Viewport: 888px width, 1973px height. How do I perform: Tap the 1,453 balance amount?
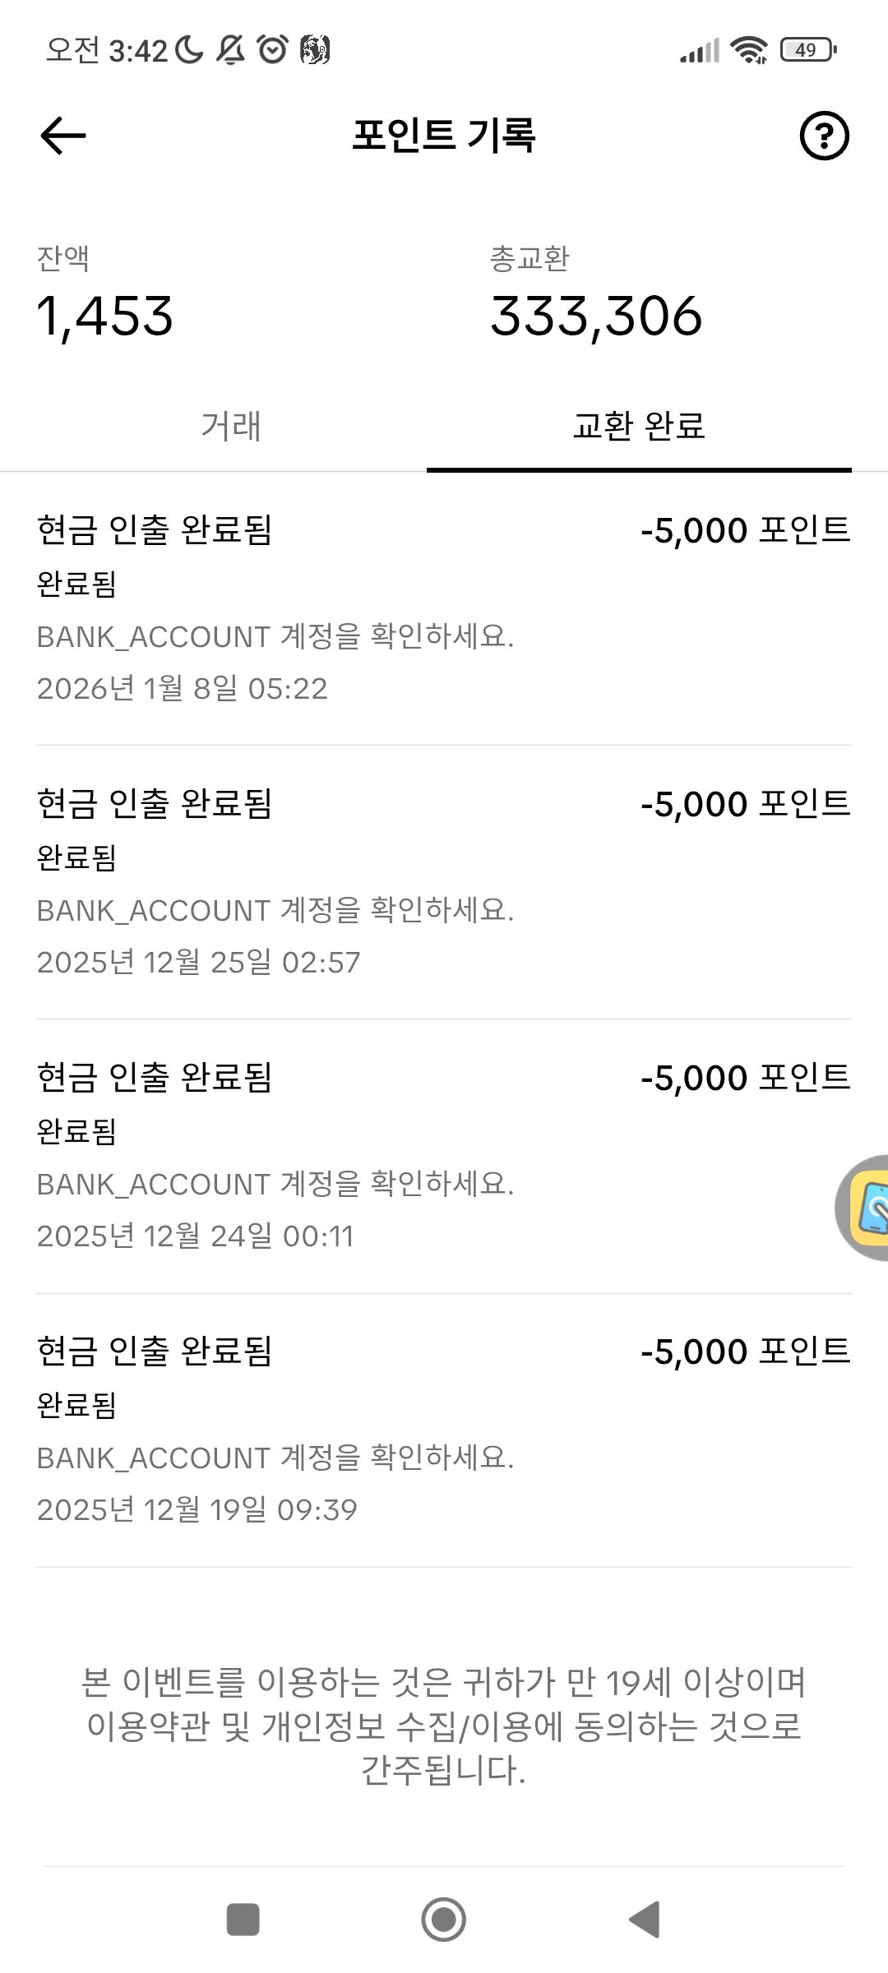pyautogui.click(x=105, y=317)
